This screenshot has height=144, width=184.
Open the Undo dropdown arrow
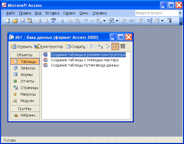coord(92,21)
